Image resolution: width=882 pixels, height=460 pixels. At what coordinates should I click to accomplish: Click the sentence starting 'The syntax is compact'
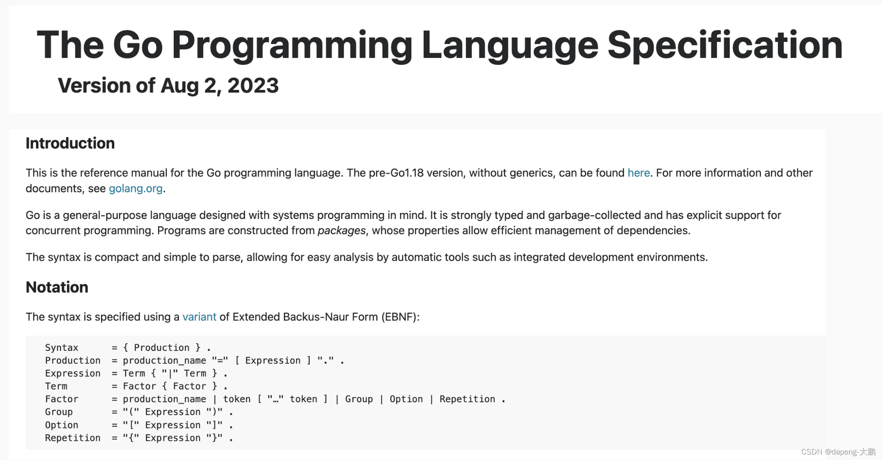coord(366,258)
